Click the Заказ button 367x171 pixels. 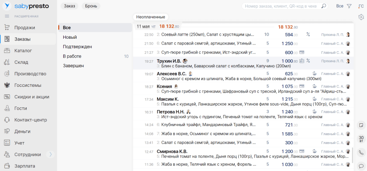click(69, 6)
